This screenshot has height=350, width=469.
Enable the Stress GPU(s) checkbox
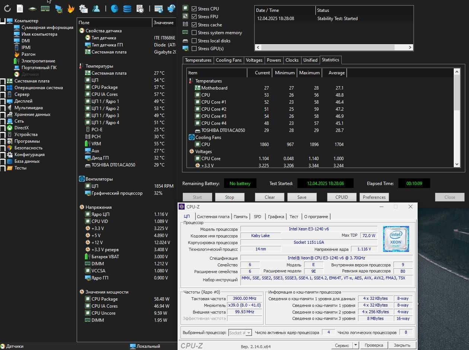click(194, 49)
